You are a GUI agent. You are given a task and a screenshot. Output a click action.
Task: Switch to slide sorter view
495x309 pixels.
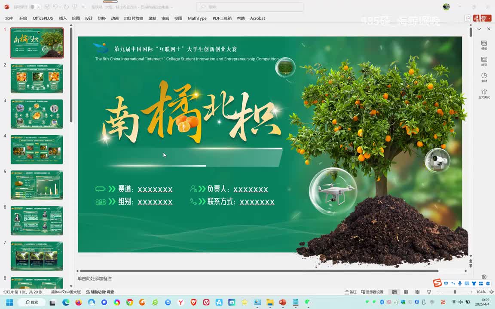click(x=406, y=292)
